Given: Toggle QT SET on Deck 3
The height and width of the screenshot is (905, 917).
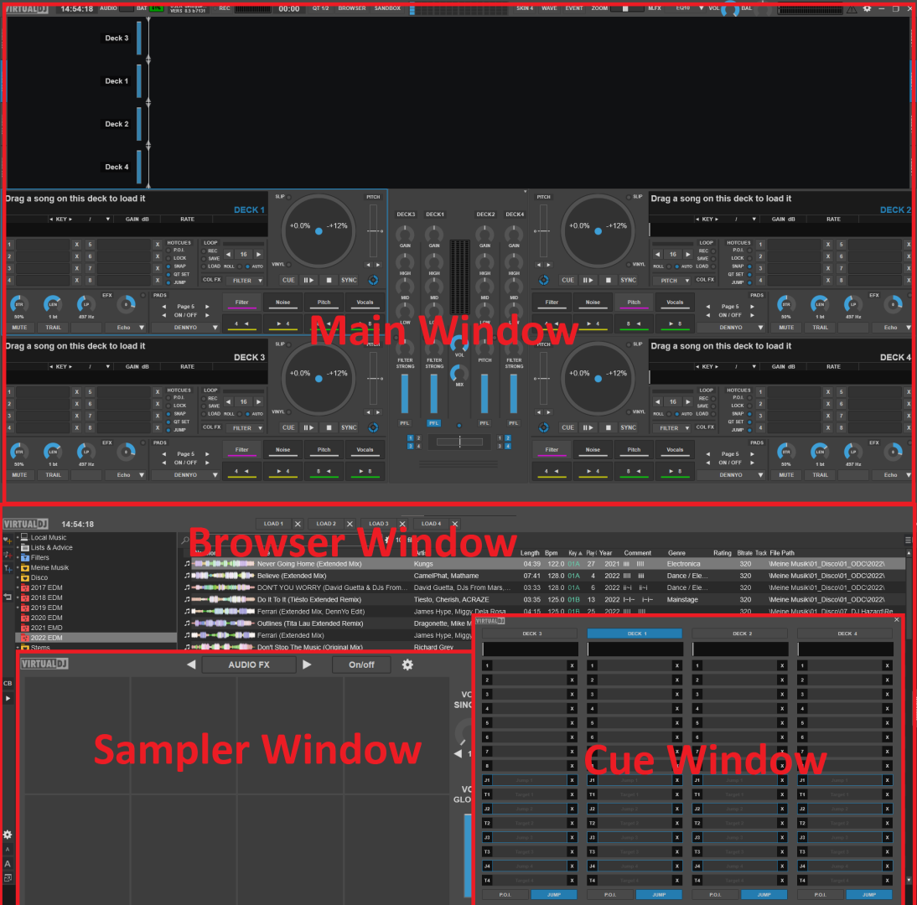Looking at the screenshot, I should click(168, 421).
